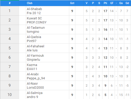Open the Al-Arabi club link
Image resolution: width=131 pixels, height=99 pixels.
33,74
